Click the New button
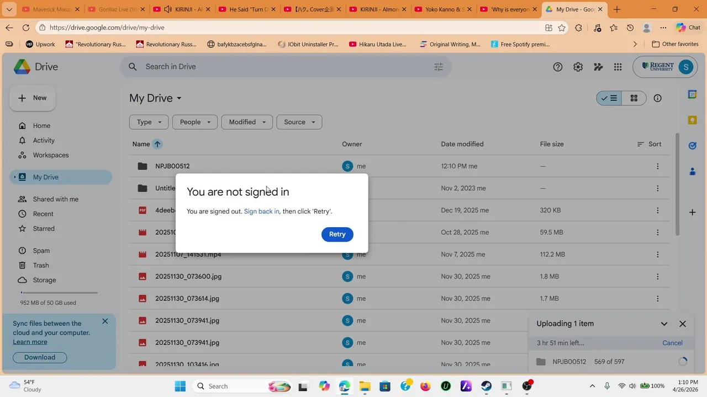This screenshot has height=397, width=707. [x=33, y=98]
